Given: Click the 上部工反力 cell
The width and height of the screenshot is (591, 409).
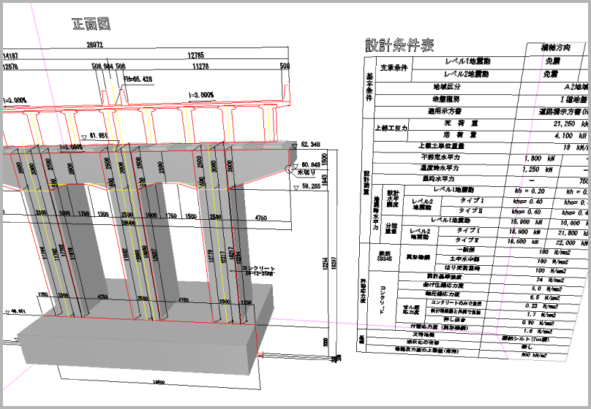Looking at the screenshot, I should click(x=391, y=129).
